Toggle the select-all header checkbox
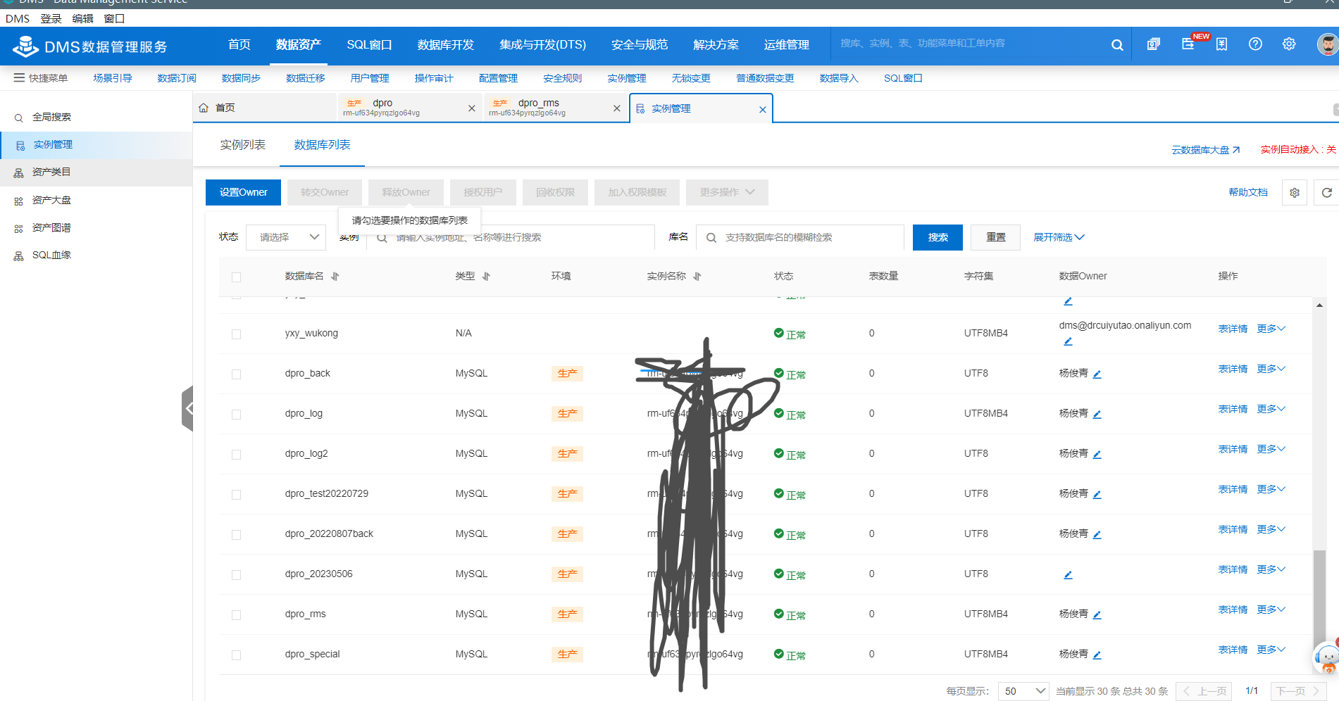The width and height of the screenshot is (1339, 701). tap(236, 277)
